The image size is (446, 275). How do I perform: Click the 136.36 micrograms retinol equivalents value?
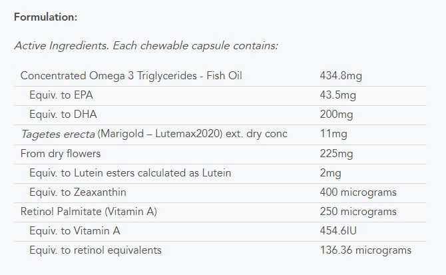[x=365, y=250]
